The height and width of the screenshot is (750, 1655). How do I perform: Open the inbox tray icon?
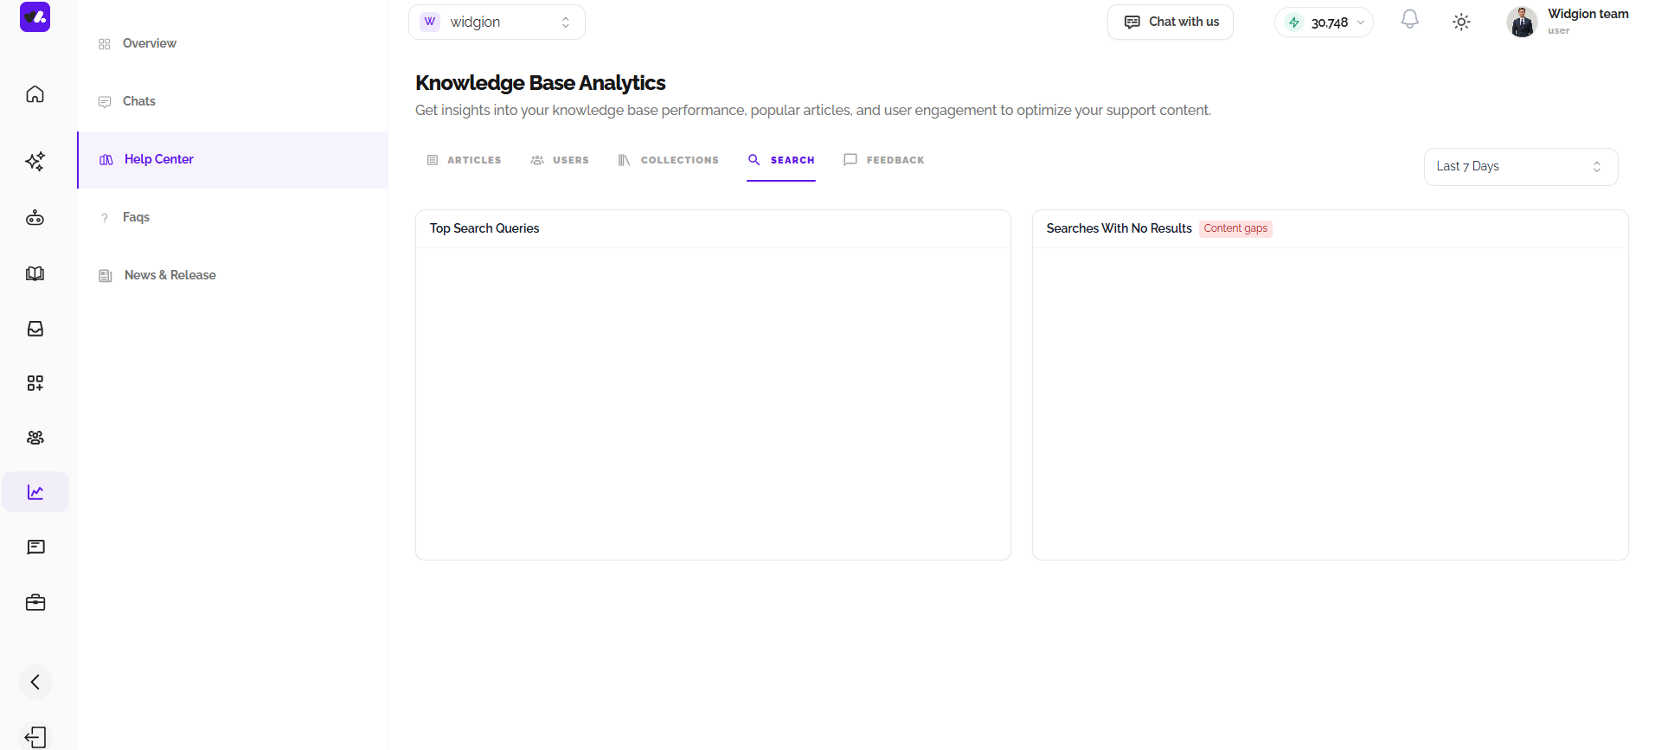tap(35, 329)
